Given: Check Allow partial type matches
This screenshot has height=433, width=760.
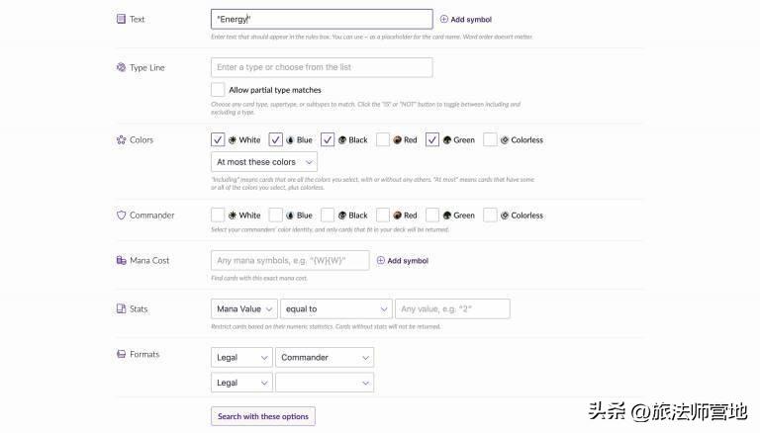Looking at the screenshot, I should [x=218, y=90].
